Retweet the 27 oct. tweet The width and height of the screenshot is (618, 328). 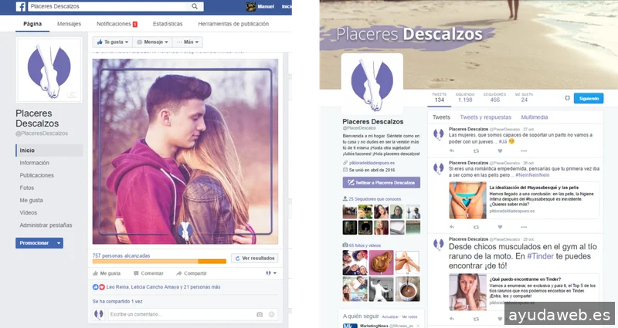tap(476, 150)
